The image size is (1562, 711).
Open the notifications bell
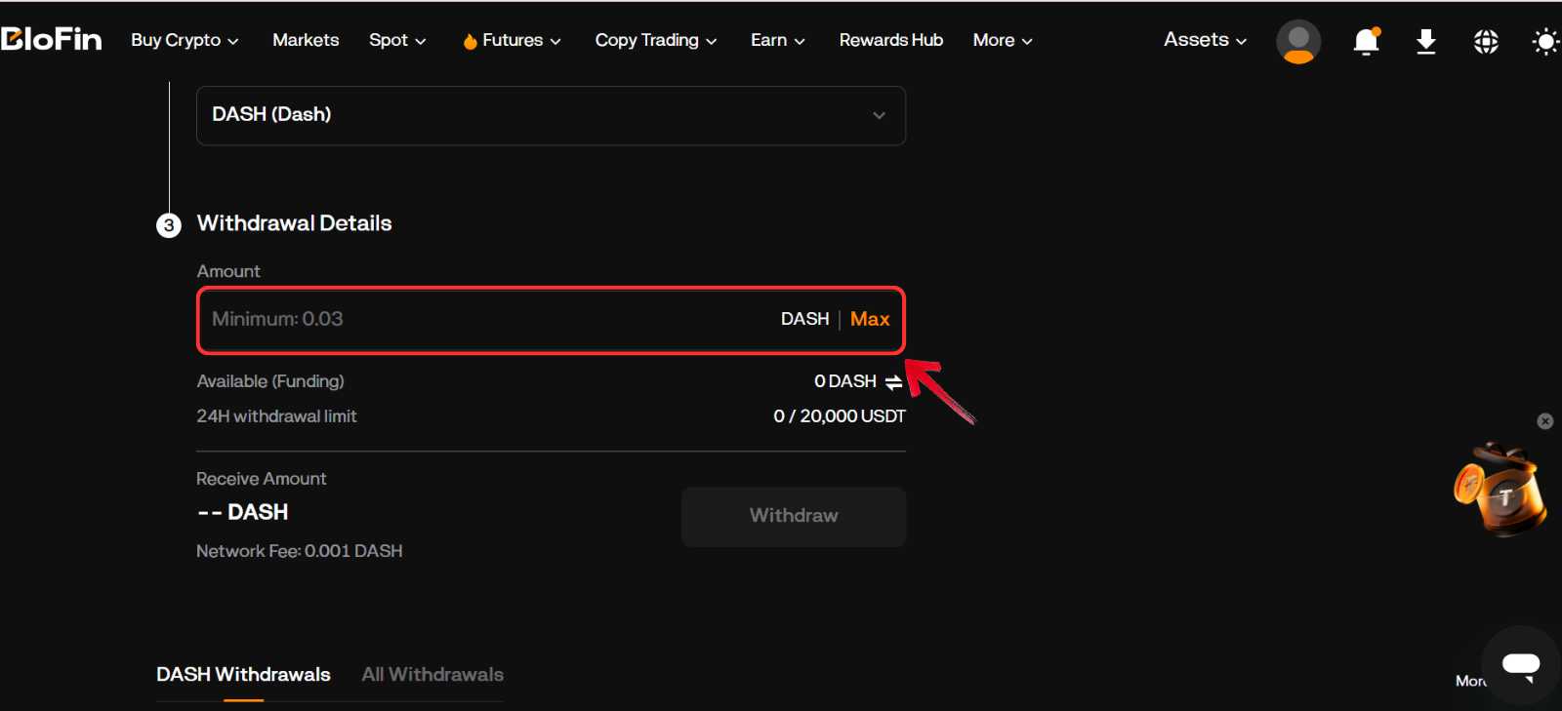[x=1366, y=41]
